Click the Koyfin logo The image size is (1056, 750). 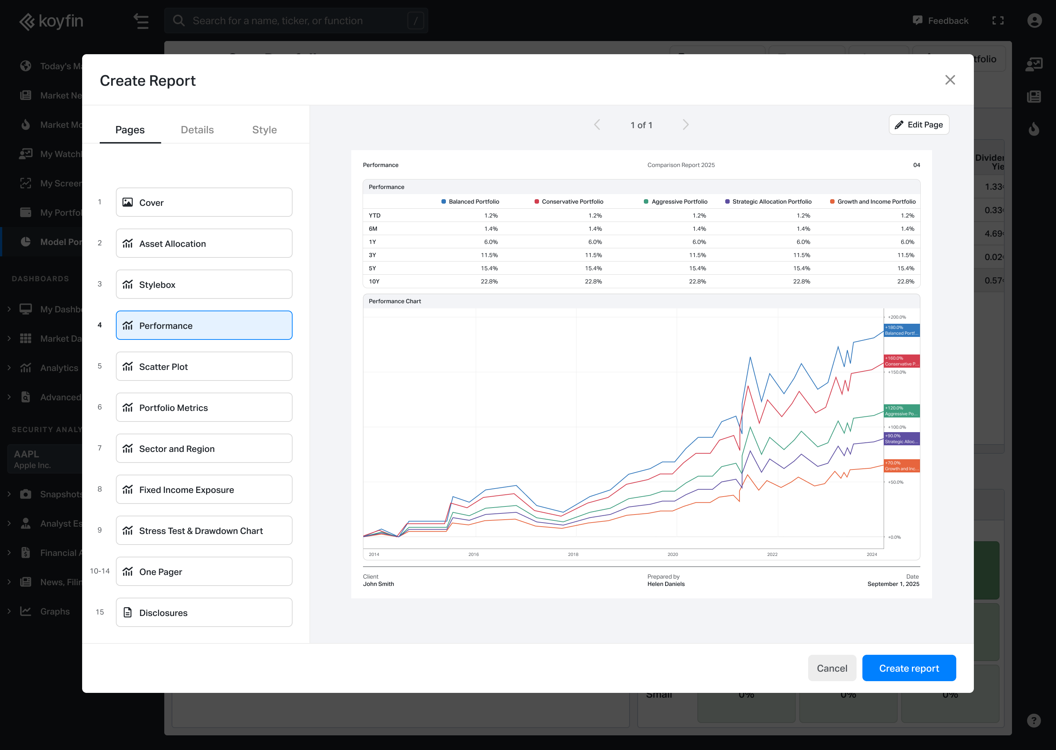(x=51, y=21)
